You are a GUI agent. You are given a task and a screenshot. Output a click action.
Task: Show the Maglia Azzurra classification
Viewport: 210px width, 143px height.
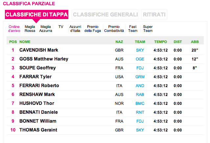tap(46, 29)
